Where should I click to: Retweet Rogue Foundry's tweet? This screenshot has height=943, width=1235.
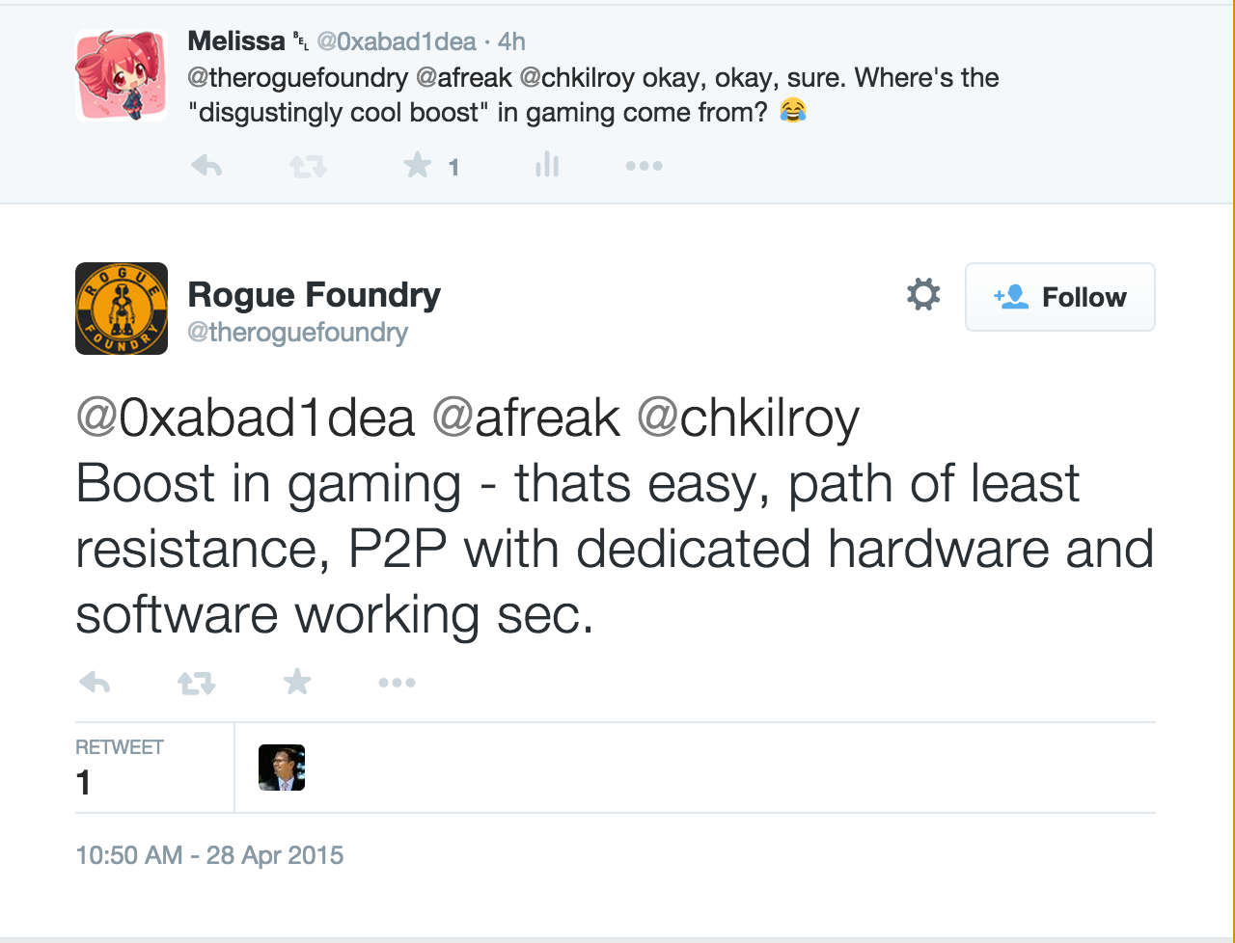pyautogui.click(x=196, y=684)
